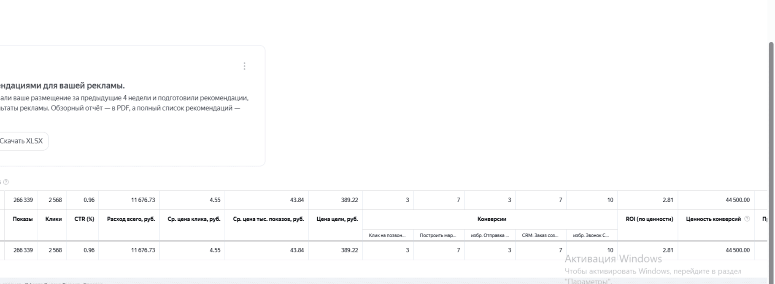Click the question mark icon above the table
775x284 pixels.
[6, 182]
